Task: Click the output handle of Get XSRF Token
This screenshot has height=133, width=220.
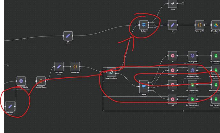Action: [46, 81]
